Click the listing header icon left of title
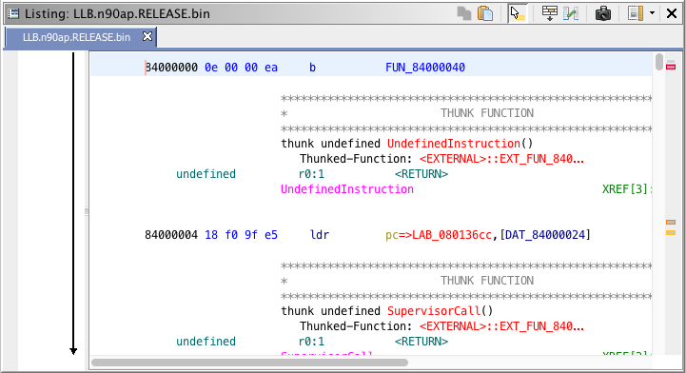The height and width of the screenshot is (373, 686). (13, 13)
